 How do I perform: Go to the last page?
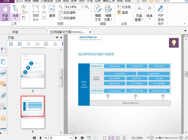(82, 138)
